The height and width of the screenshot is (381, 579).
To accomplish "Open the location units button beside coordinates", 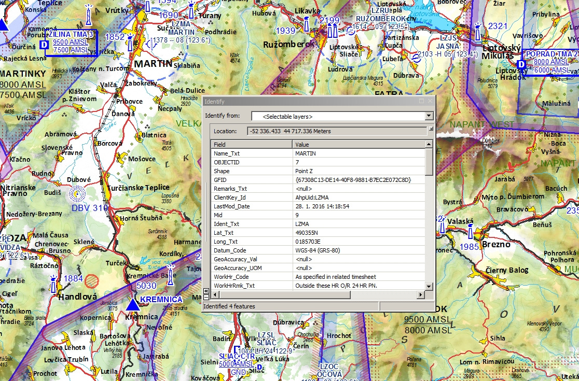I will 431,129.
